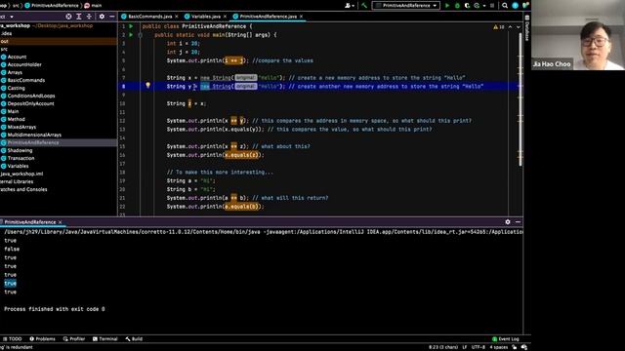
Task: Select Account class in project tree
Action: pos(17,57)
